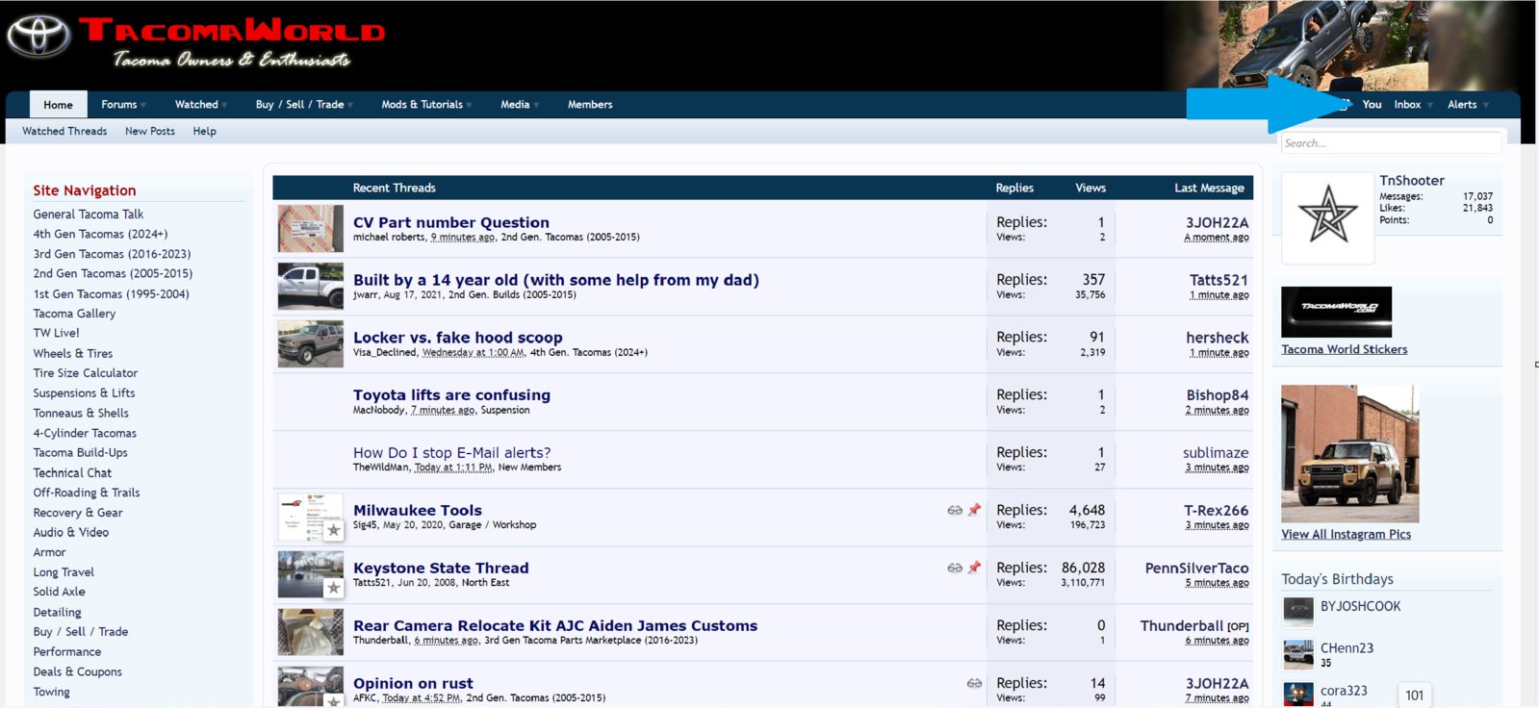
Task: Open New Posts in sub-navigation
Action: (x=150, y=131)
